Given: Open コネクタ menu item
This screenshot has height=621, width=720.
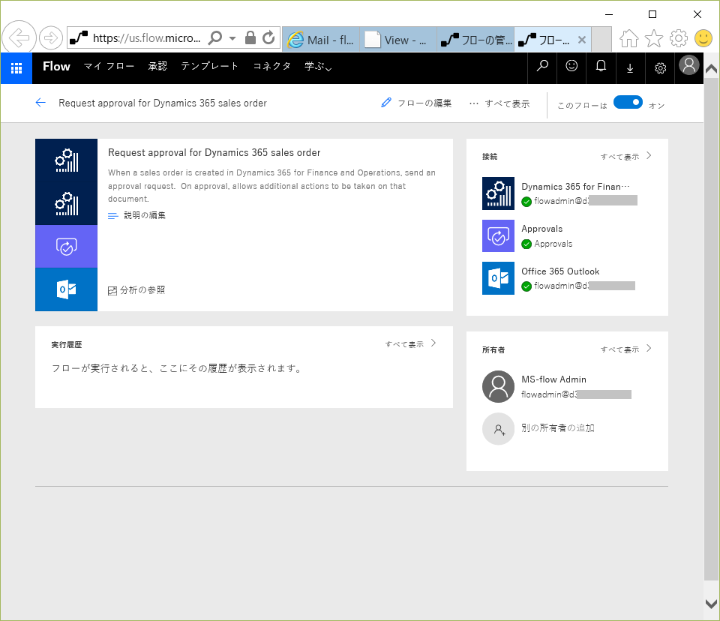Looking at the screenshot, I should [x=271, y=67].
